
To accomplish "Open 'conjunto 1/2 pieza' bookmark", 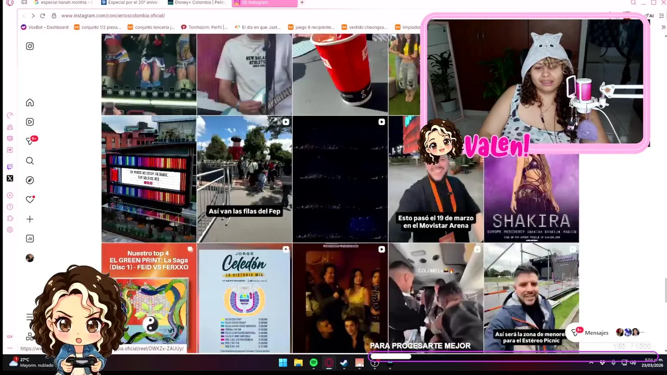I will (x=98, y=27).
